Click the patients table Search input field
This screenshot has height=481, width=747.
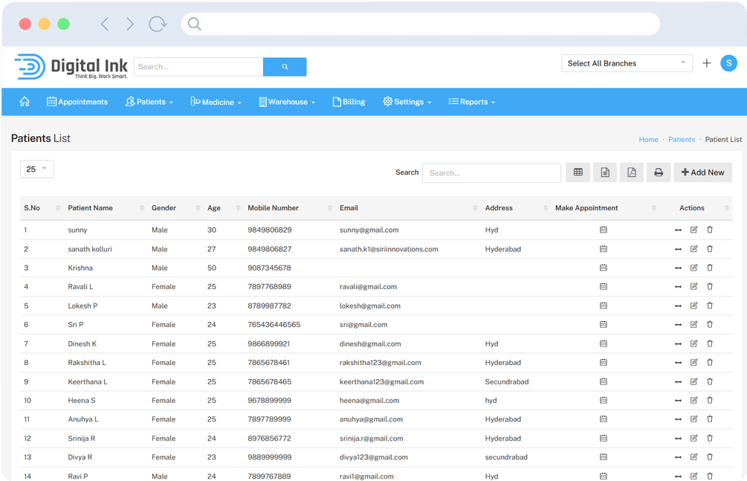point(491,173)
